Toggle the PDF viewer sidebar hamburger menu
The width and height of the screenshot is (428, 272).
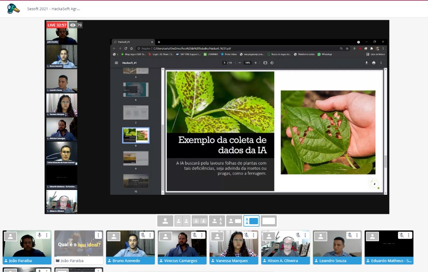(116, 63)
